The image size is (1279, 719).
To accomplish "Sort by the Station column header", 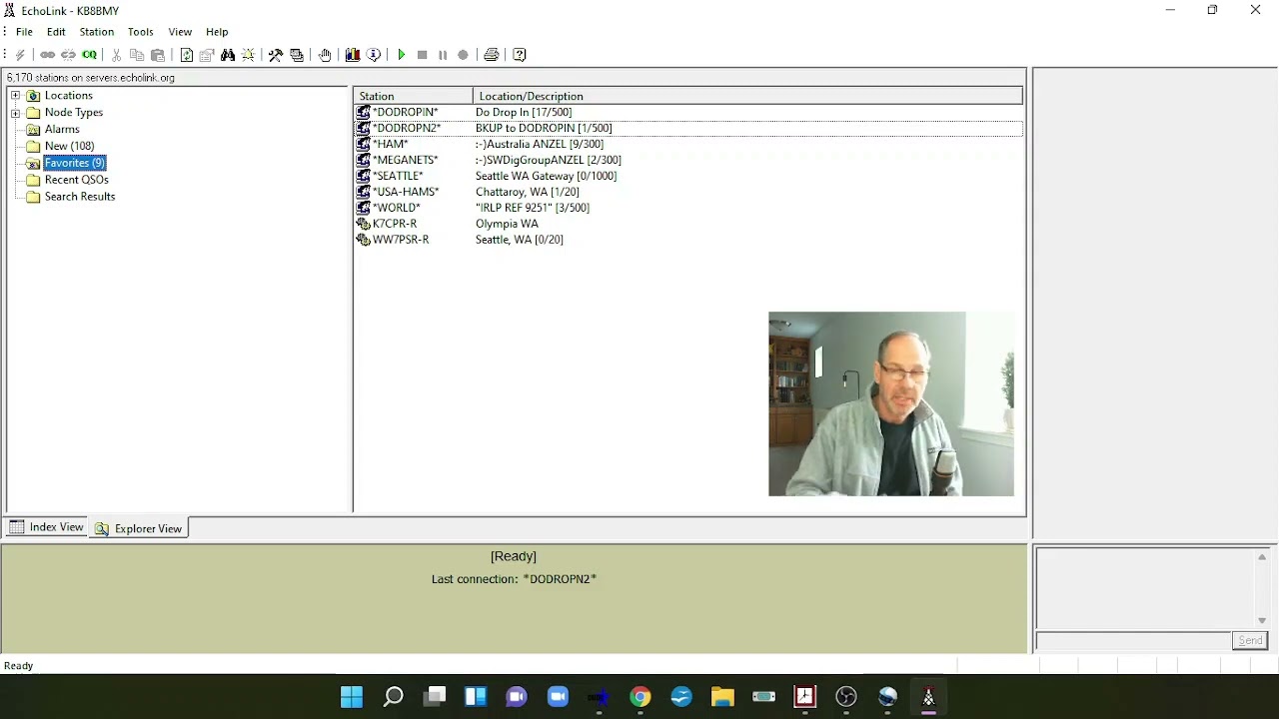I will [413, 96].
